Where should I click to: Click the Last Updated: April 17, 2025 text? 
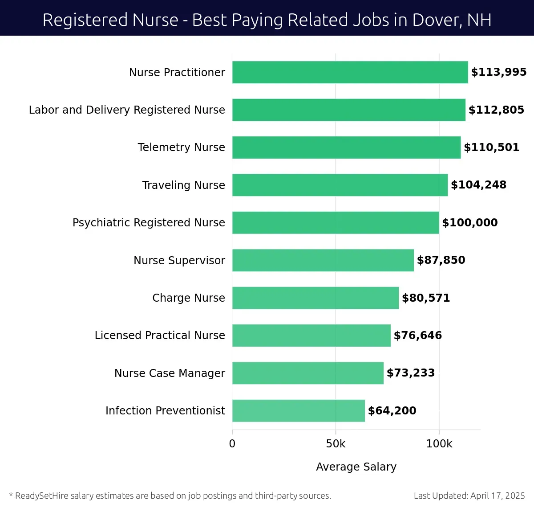click(x=469, y=496)
